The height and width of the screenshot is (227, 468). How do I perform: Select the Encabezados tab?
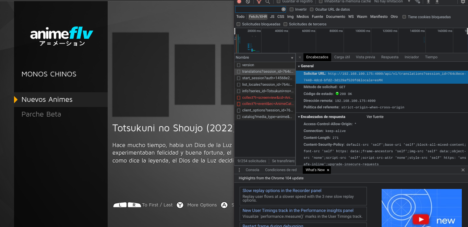317,57
